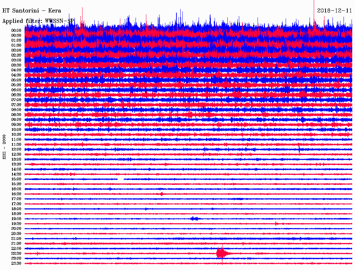Click the 00:00 time label
The width and height of the screenshot is (355, 270).
coord(16,30)
